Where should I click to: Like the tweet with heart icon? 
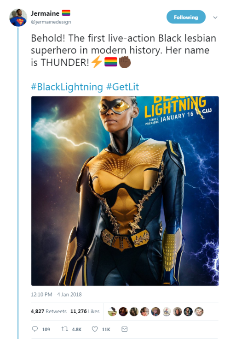pyautogui.click(x=95, y=329)
